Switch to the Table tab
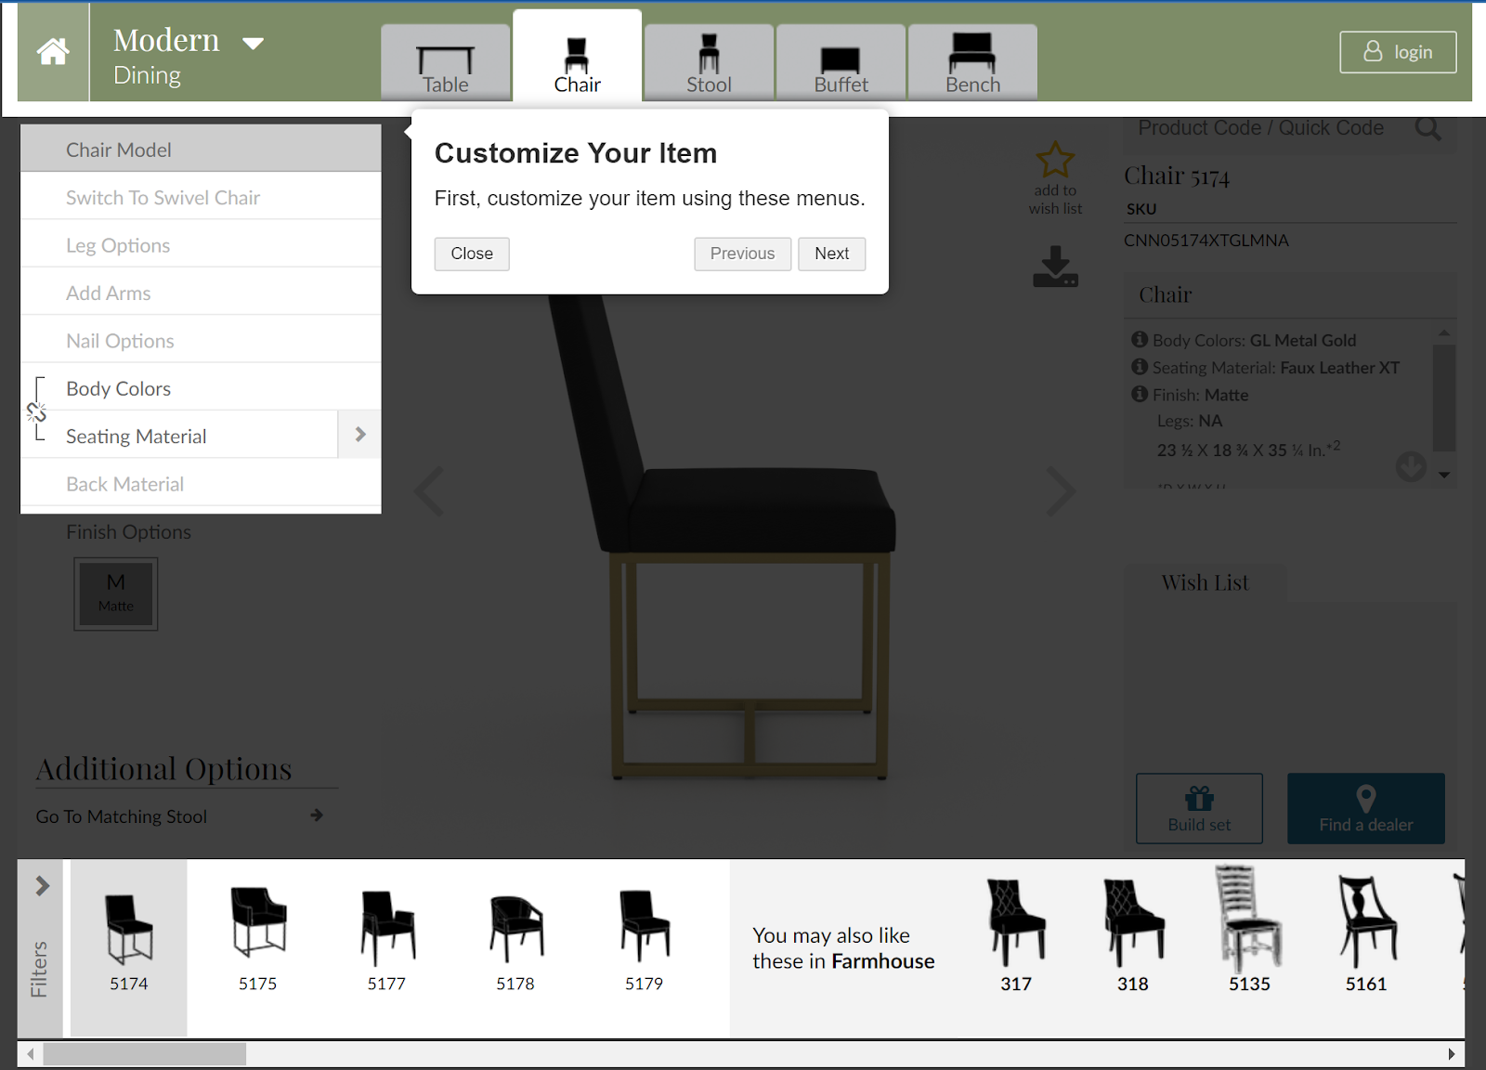 446,63
